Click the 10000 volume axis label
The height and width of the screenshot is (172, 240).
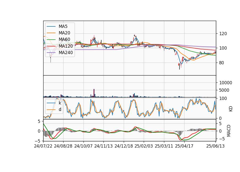(225, 83)
